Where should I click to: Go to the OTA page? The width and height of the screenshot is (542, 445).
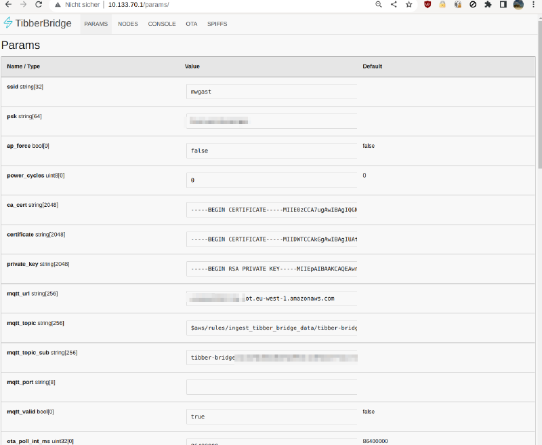pyautogui.click(x=192, y=24)
